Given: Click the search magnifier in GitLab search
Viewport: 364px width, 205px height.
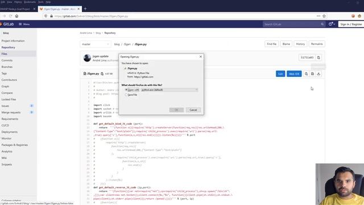Looking at the screenshot, I should pos(322,24).
